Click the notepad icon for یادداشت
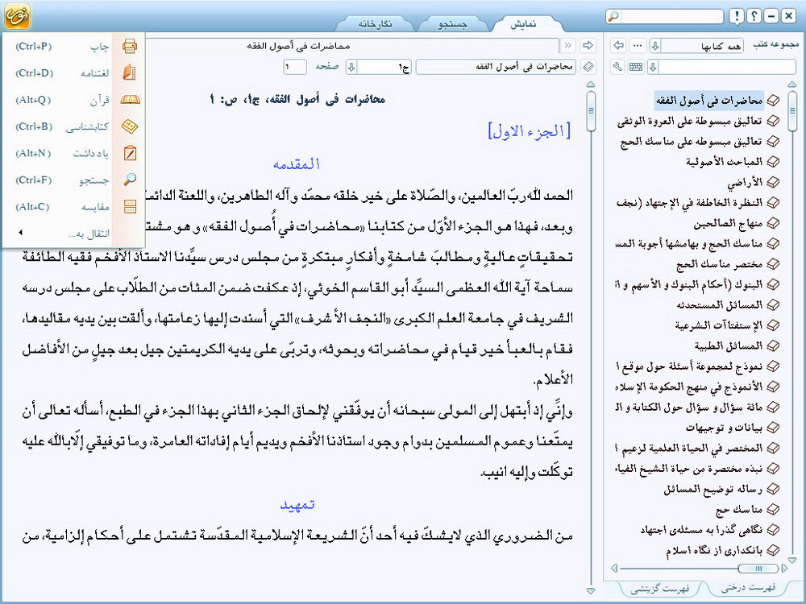Viewport: 806px width, 604px height. point(130,153)
